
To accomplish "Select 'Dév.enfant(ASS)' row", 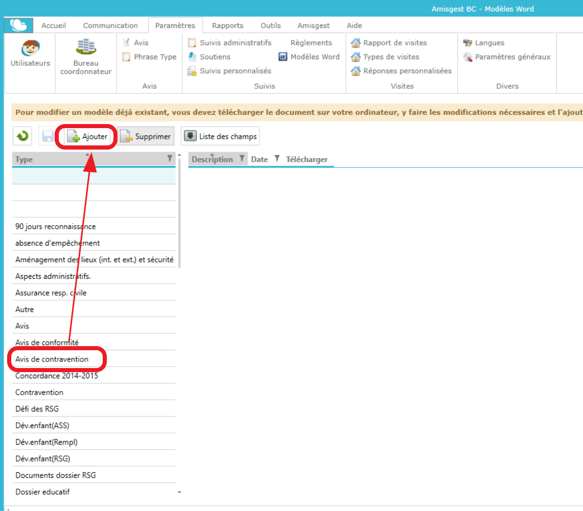I will pos(94,425).
